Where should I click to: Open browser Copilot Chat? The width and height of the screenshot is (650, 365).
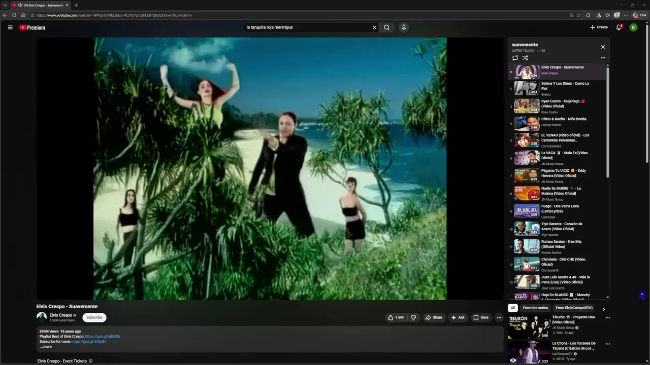pyautogui.click(x=639, y=15)
